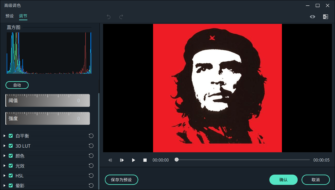Uncheck the 颜色 checkbox
This screenshot has height=190, width=335.
(11, 156)
